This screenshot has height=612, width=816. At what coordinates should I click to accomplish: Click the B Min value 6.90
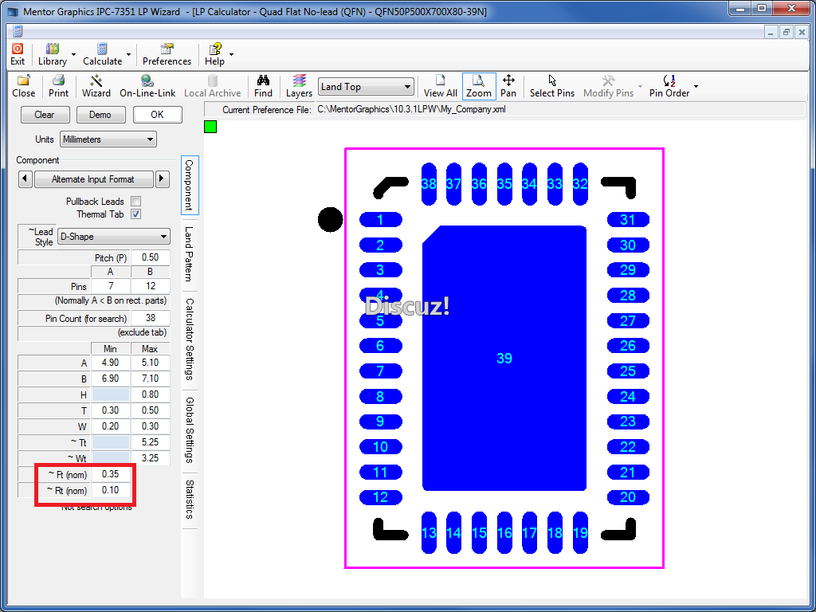[x=110, y=379]
